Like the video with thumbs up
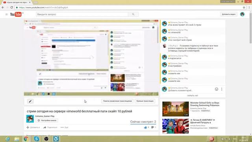Viewport: 252px width, 142px height. point(145,127)
